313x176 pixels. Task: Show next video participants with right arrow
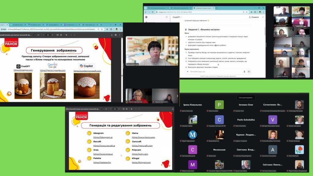(x=177, y=96)
